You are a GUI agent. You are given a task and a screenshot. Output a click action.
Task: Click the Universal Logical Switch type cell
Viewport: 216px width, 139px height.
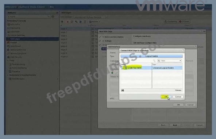[x=167, y=68]
